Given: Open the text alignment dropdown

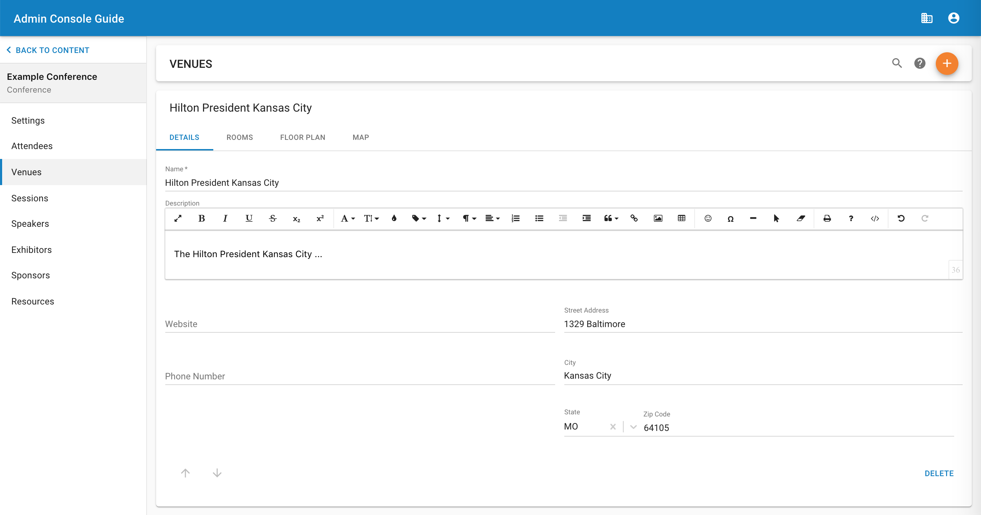Looking at the screenshot, I should point(492,219).
